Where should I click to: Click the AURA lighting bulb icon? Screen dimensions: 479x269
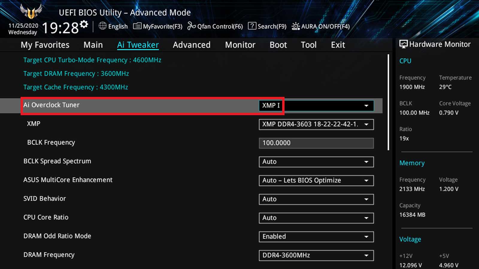click(295, 26)
